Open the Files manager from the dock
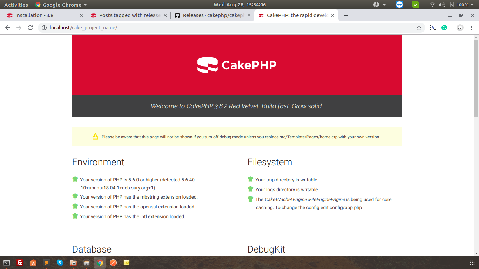 (73, 263)
